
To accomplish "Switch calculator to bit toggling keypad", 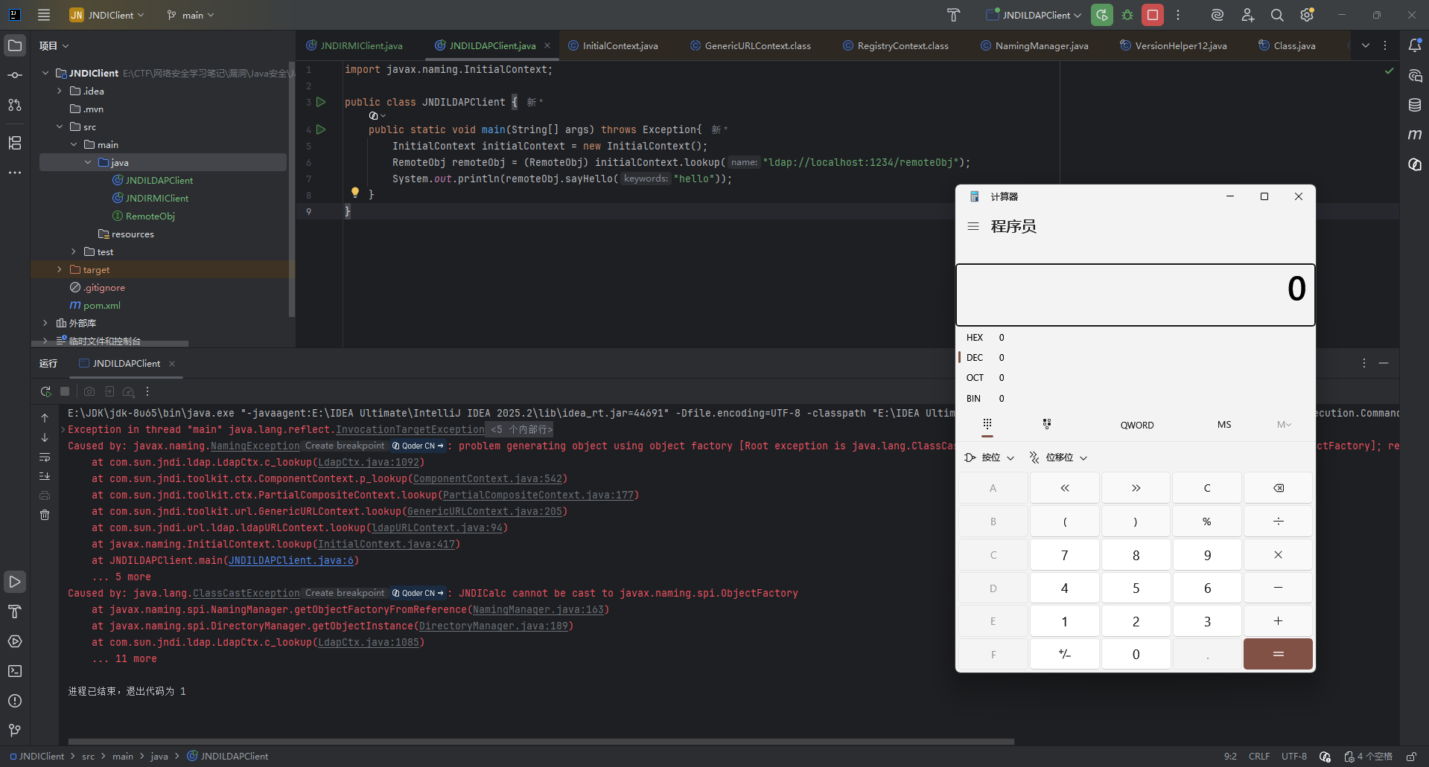I will 1047,424.
